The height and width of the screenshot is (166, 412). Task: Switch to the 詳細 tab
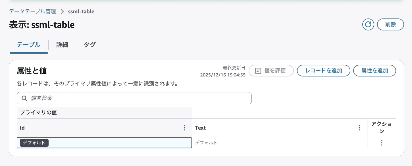coord(62,45)
